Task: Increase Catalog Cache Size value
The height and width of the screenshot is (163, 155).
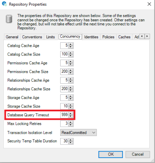Action: pos(70,53)
